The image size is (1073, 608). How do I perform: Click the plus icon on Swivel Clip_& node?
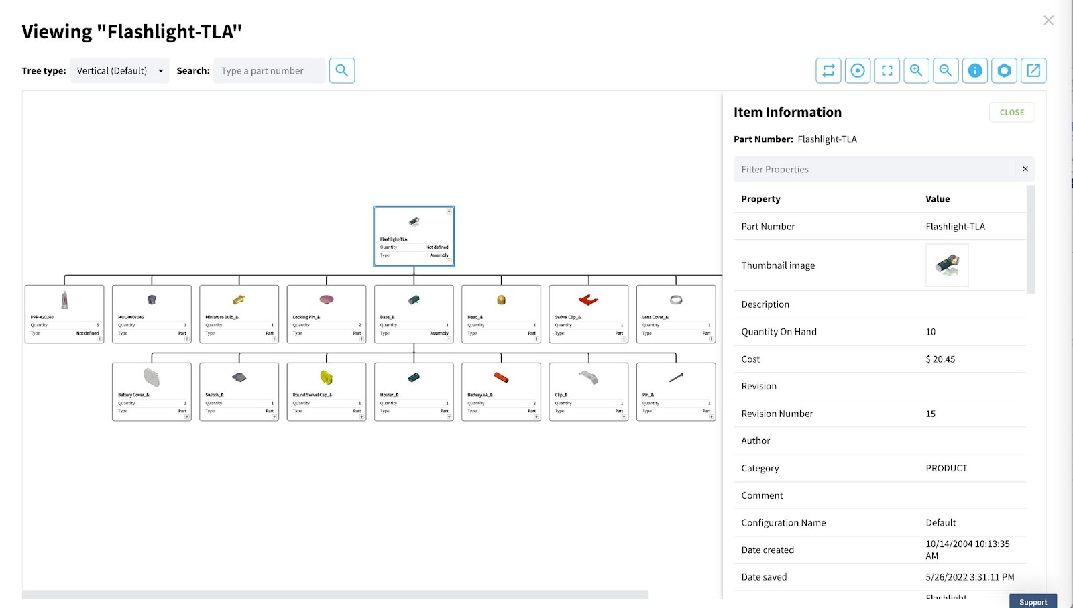tap(624, 339)
